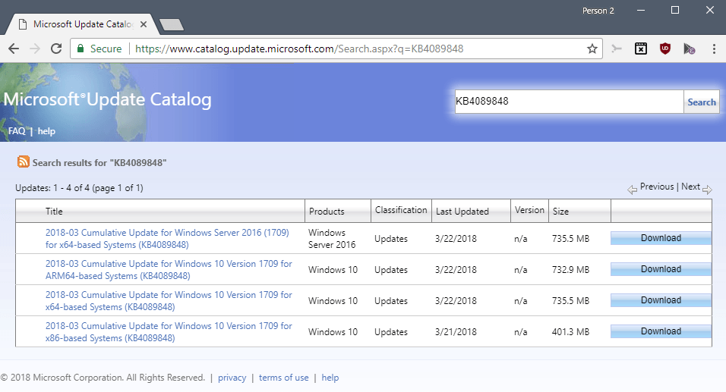Viewport: 726px width, 392px height.
Task: Click the play-arrow extension icon
Action: click(x=690, y=48)
